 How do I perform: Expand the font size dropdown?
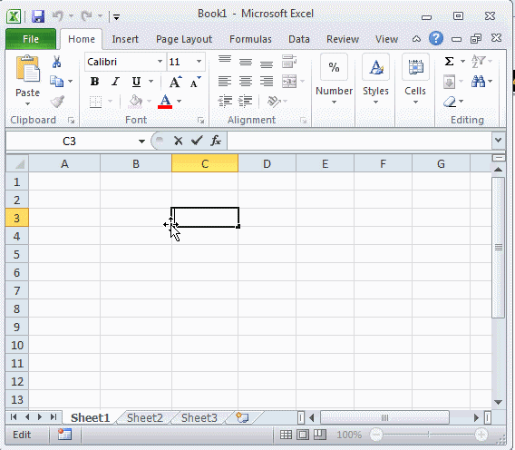coord(199,62)
